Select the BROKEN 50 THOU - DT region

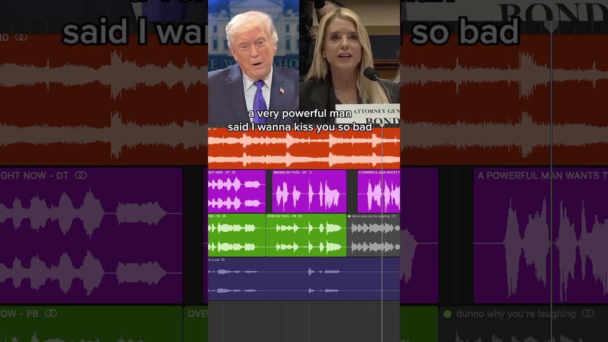coord(309,191)
